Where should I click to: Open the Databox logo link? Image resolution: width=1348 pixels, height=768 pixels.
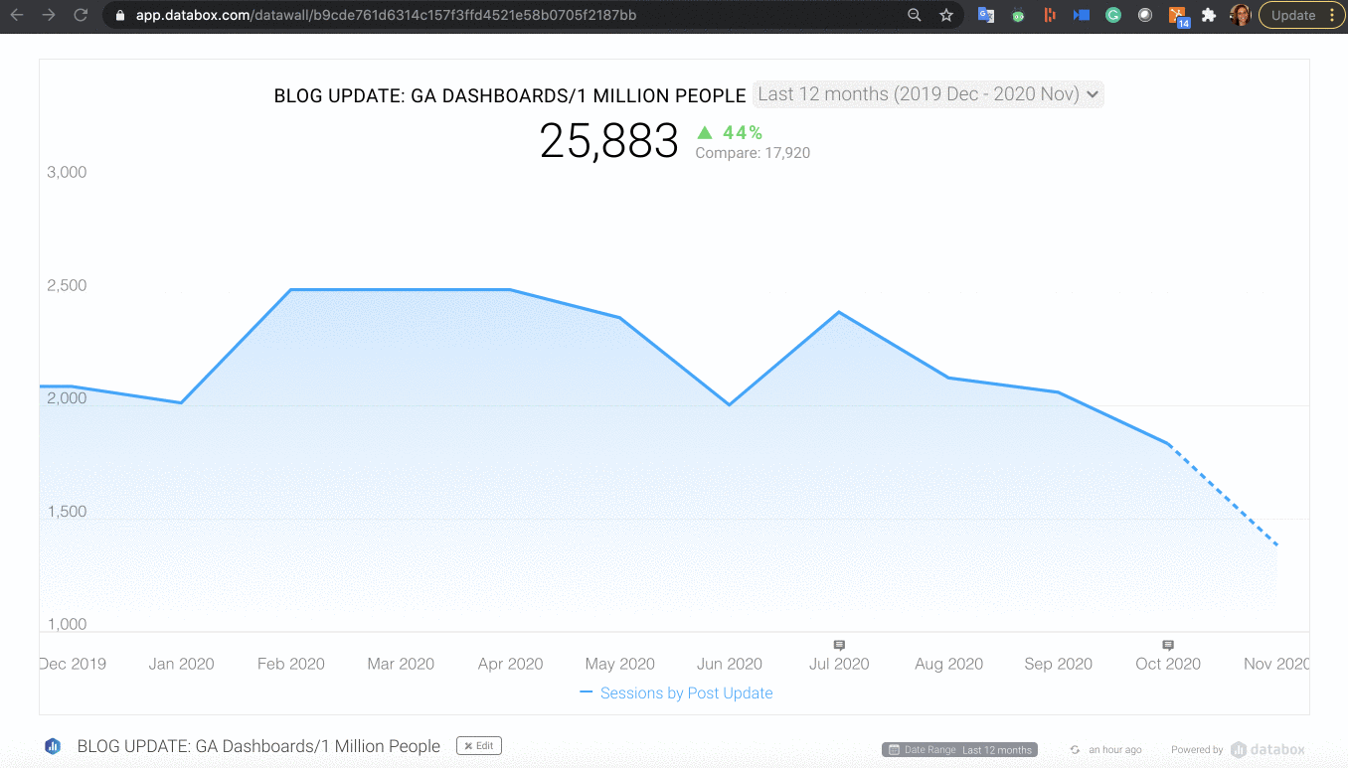[x=1267, y=750]
